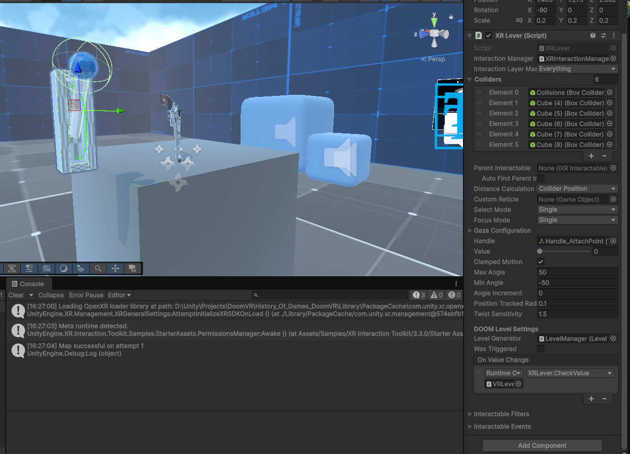Expand the Interactable Filters foldout
Screen dimensions: 630x454
(x=470, y=414)
